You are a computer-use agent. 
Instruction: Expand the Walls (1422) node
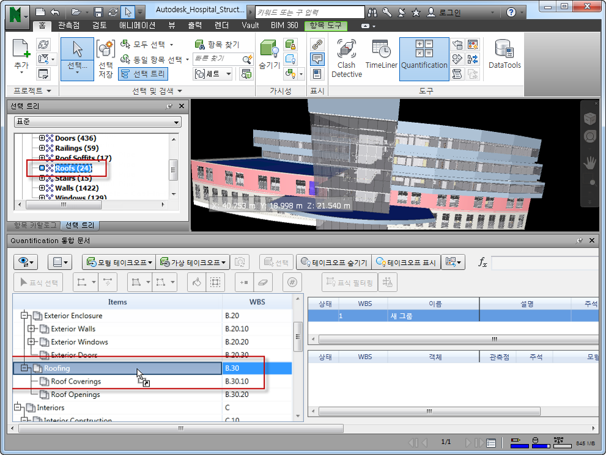42,188
